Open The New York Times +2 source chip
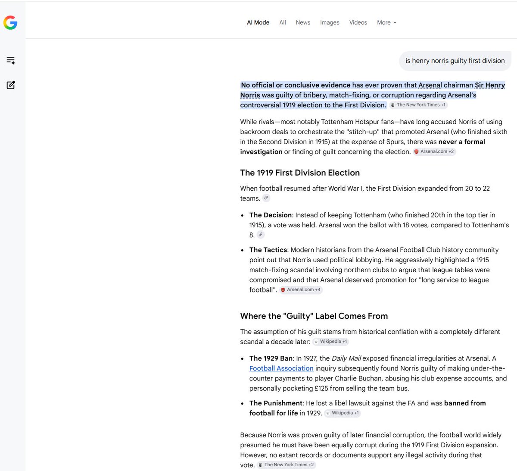The height and width of the screenshot is (471, 517). 286,465
